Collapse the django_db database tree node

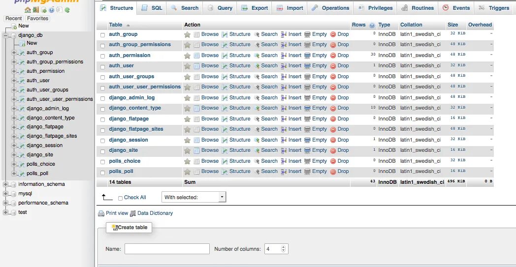[x=5, y=35]
